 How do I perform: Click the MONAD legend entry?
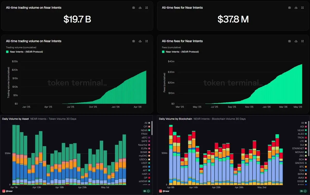pos(301,152)
